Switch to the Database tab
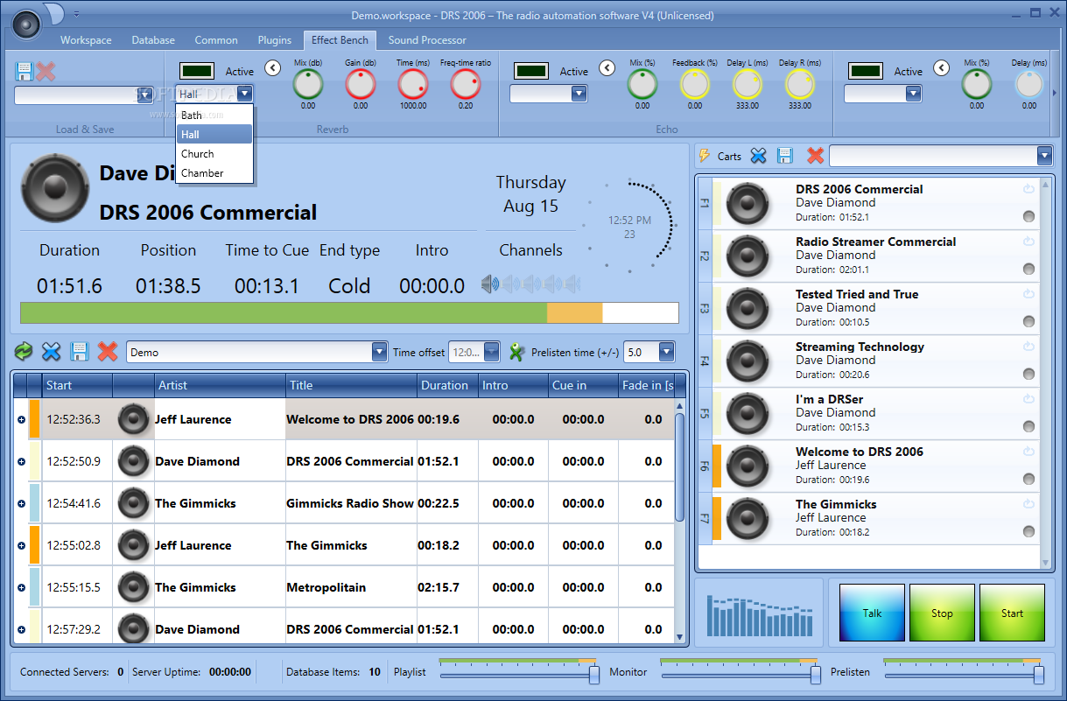The height and width of the screenshot is (701, 1067). (x=153, y=40)
